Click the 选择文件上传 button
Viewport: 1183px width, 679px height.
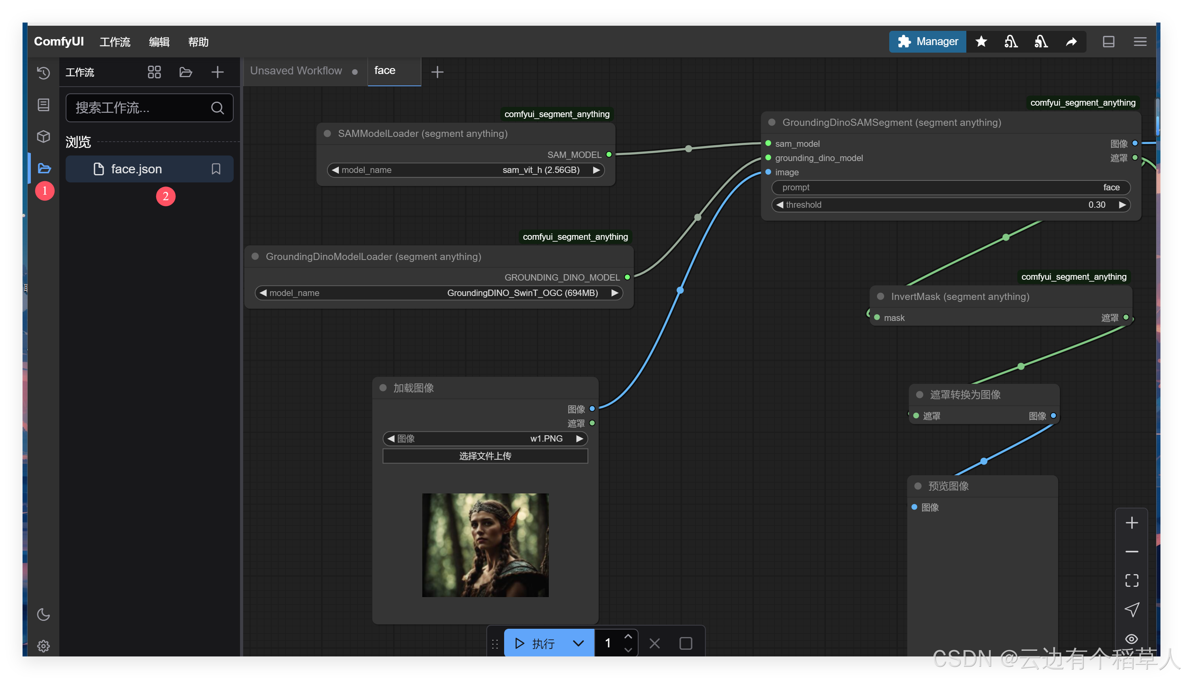tap(485, 455)
